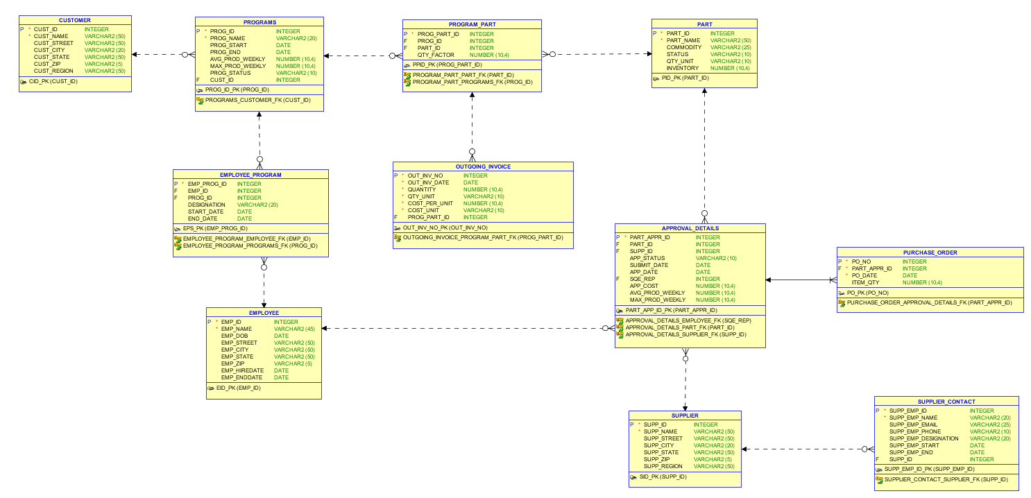Select the icon beside PROGRAM_PART_PART_FK
The height and width of the screenshot is (498, 1031).
tap(407, 75)
